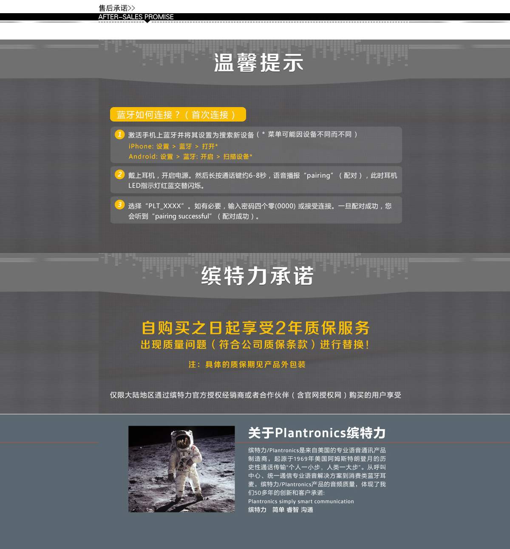Click the 们50多年的创新和客户承诺 line
The width and height of the screenshot is (510, 549).
(286, 493)
